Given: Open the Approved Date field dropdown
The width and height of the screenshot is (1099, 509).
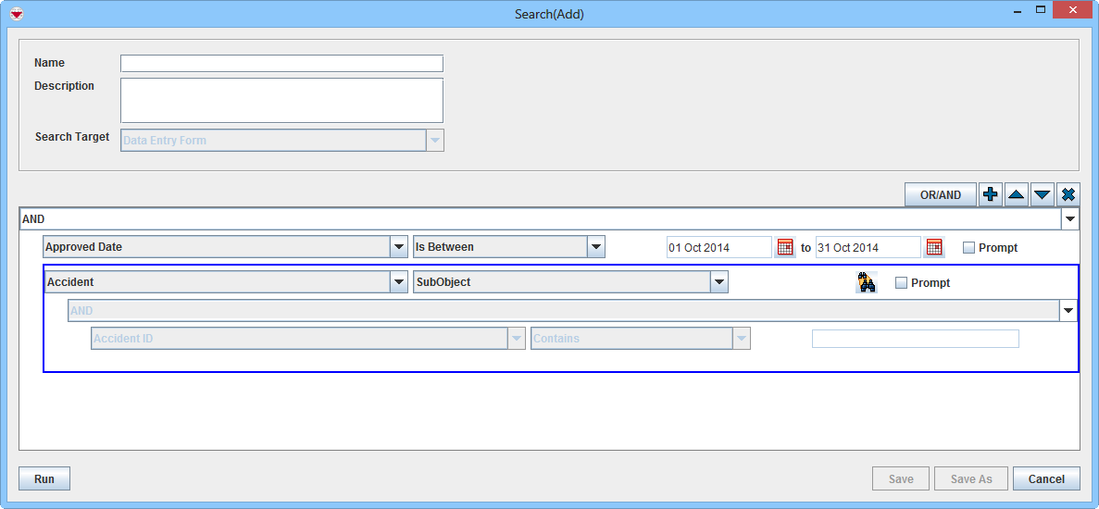Looking at the screenshot, I should pos(399,247).
